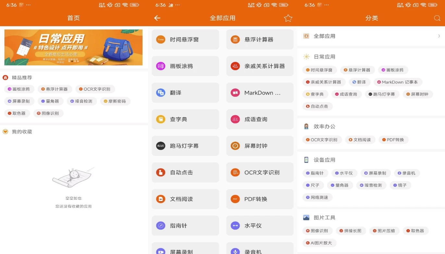445x254 pixels.
Task: Launch the 水平仪 level tile
Action: pyautogui.click(x=260, y=226)
